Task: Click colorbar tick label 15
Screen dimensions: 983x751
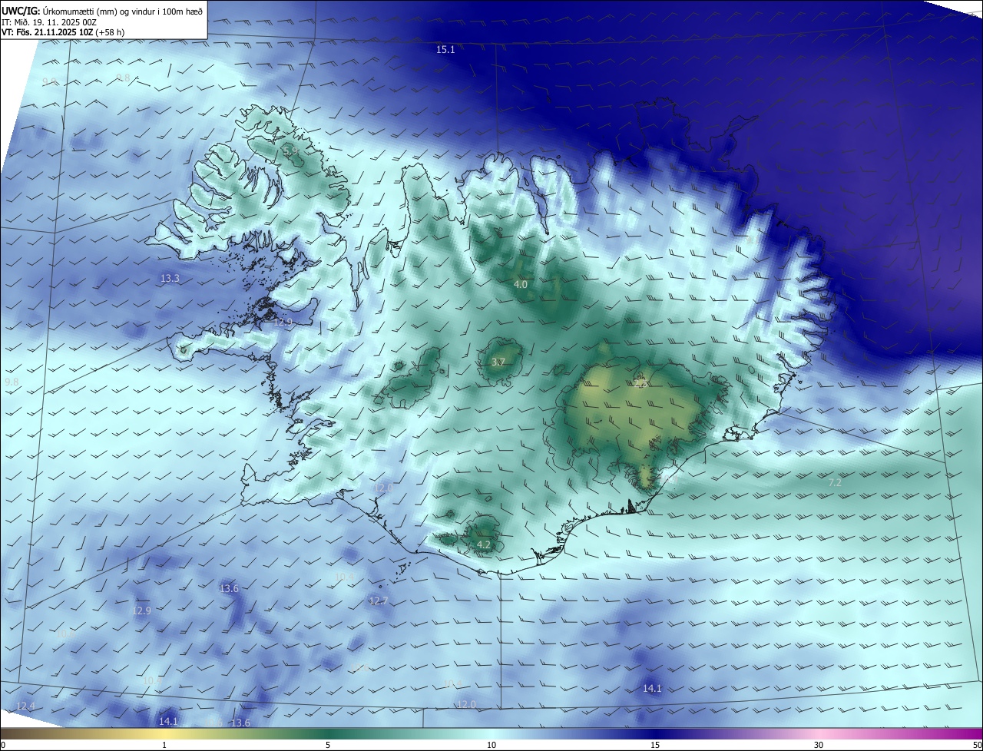Action: (655, 745)
